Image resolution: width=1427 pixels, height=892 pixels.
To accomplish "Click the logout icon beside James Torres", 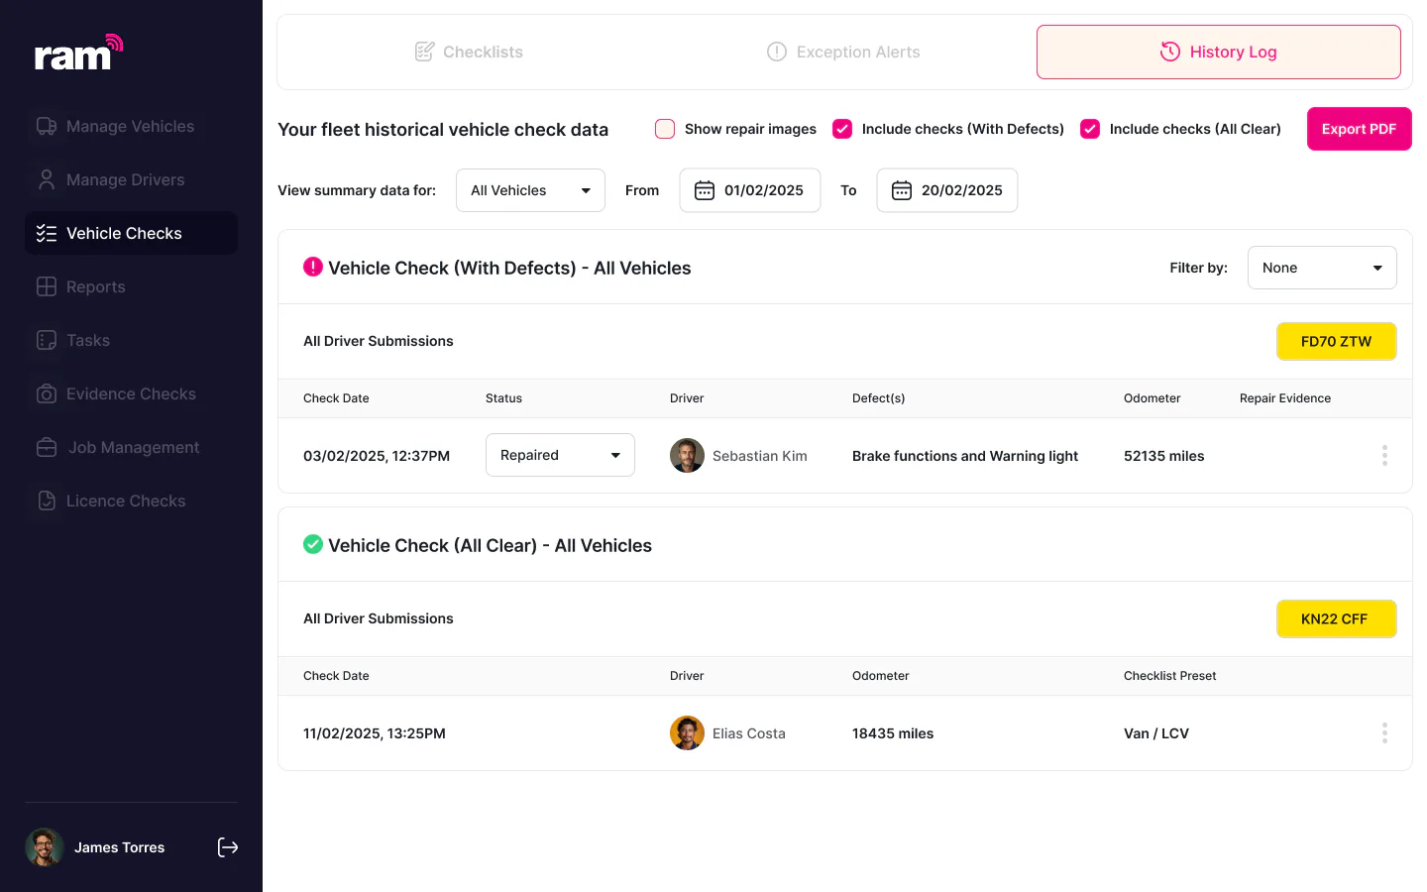I will point(228,847).
